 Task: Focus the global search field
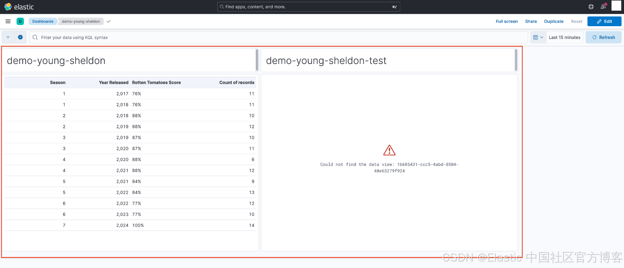coord(308,7)
